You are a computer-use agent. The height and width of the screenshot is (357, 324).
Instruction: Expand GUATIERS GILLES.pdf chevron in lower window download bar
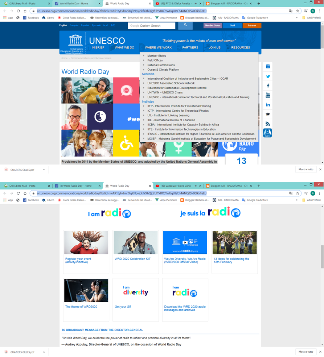(44, 352)
